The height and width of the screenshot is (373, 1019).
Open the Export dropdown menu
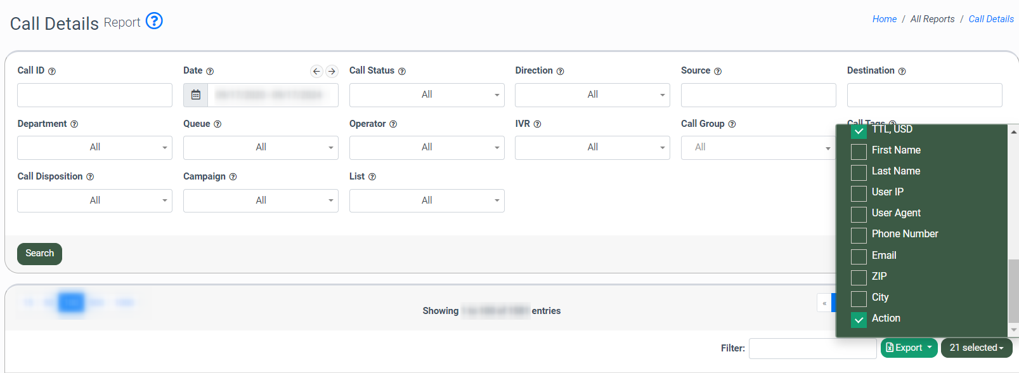pyautogui.click(x=909, y=348)
